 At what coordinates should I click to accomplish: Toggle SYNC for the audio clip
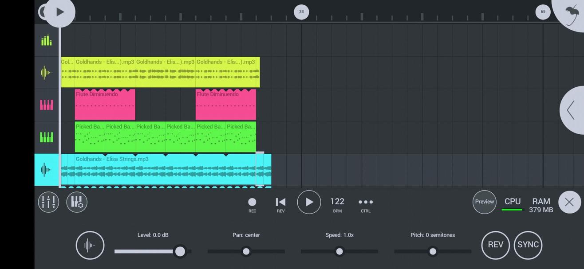528,245
